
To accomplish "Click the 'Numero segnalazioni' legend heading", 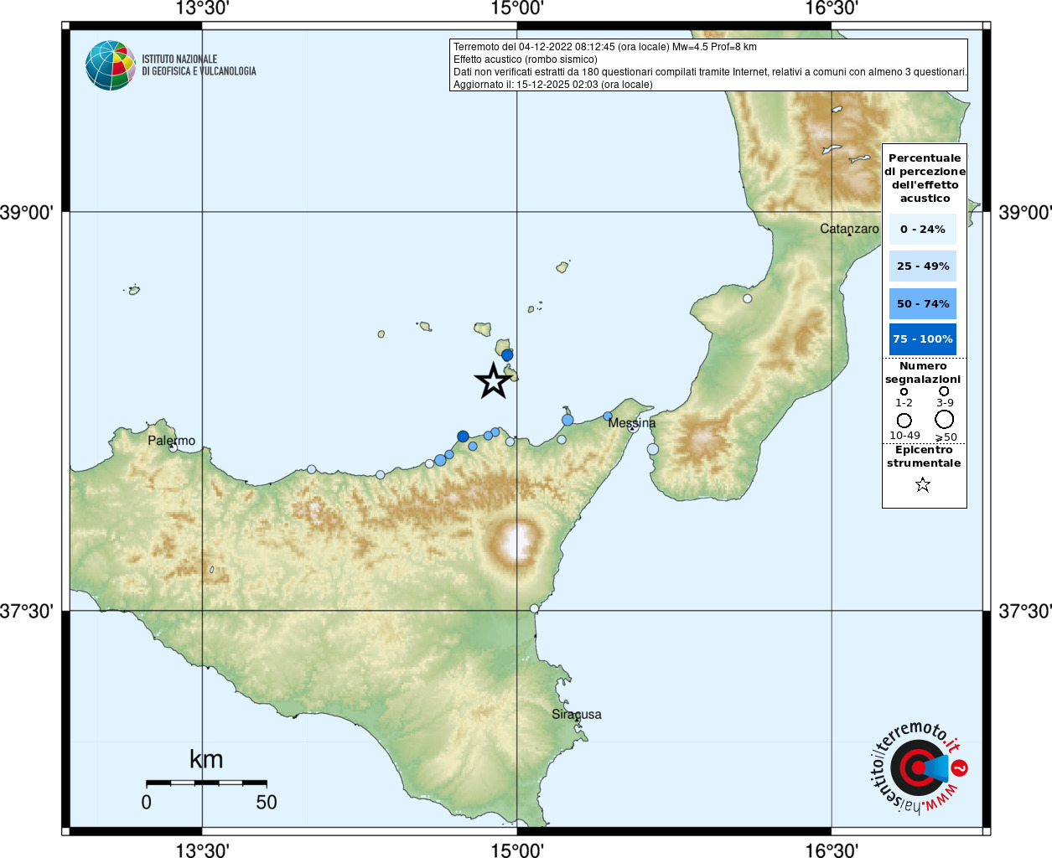I will [x=923, y=373].
